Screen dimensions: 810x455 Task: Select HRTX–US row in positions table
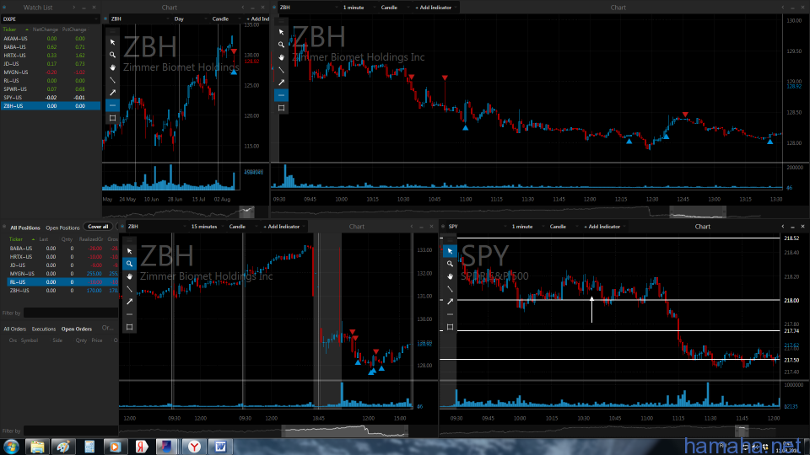pos(62,257)
